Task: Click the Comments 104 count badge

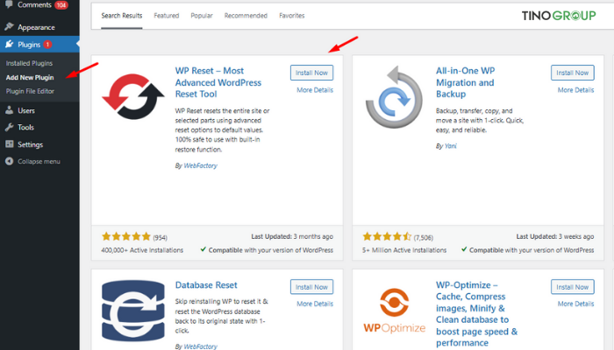Action: [61, 5]
